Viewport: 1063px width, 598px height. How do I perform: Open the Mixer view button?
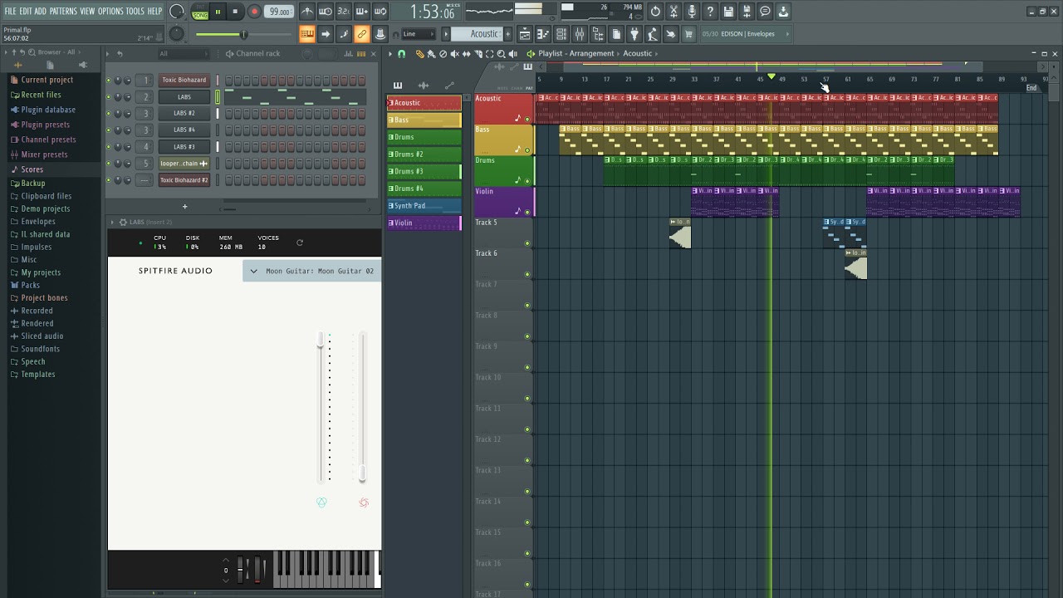[580, 34]
